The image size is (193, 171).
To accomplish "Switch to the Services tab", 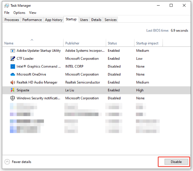I will pos(111,20).
